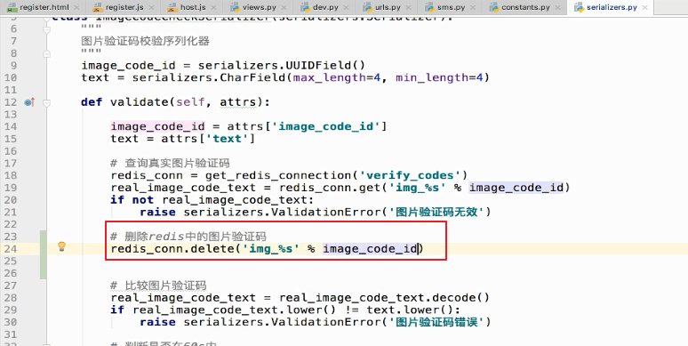
Task: Close the dev.py tab
Action: pyautogui.click(x=346, y=8)
